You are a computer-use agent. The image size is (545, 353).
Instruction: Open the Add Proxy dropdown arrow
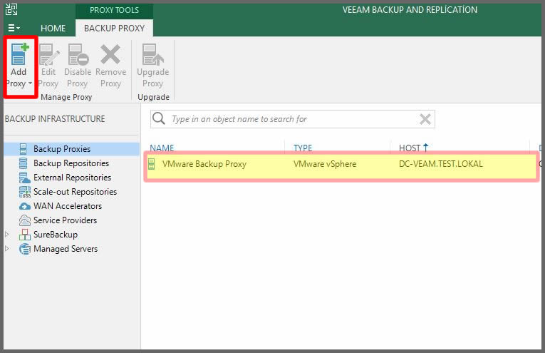(30, 83)
